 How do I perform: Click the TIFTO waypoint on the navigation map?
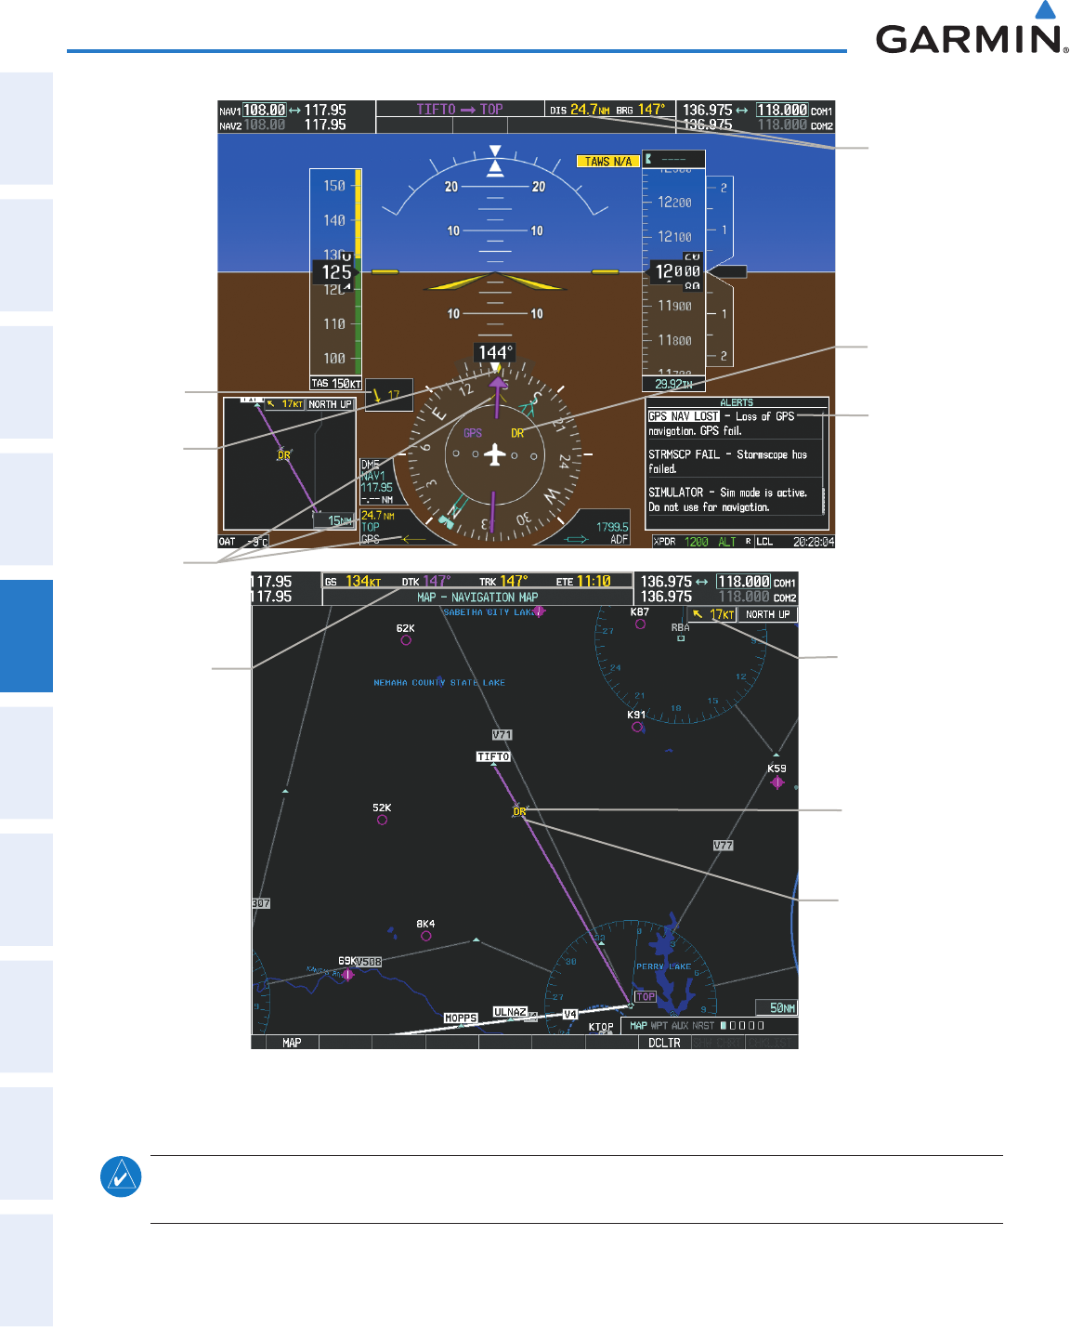pos(493,757)
